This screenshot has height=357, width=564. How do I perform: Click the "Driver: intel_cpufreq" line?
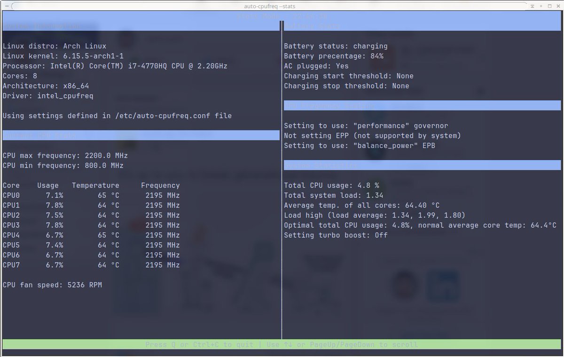[48, 96]
